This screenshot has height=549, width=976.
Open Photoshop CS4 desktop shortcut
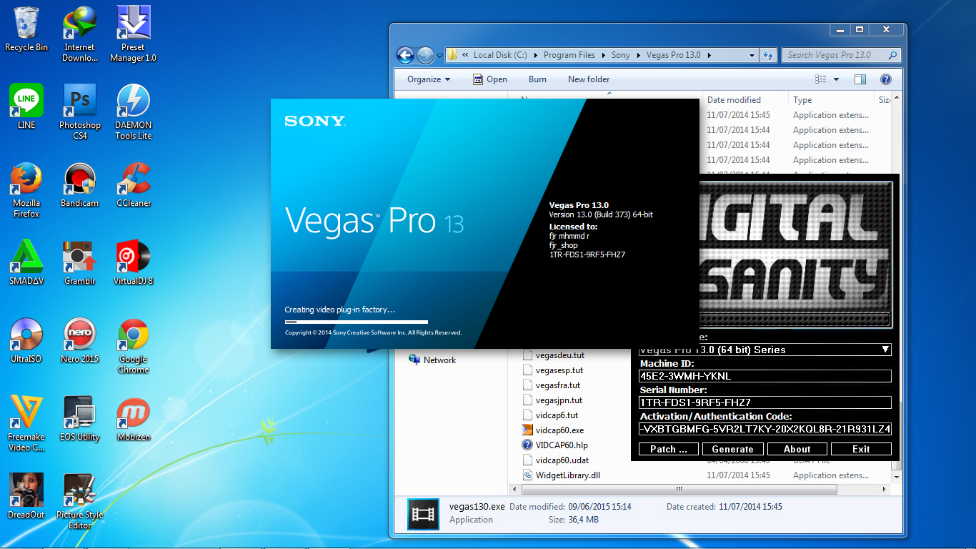click(x=79, y=112)
